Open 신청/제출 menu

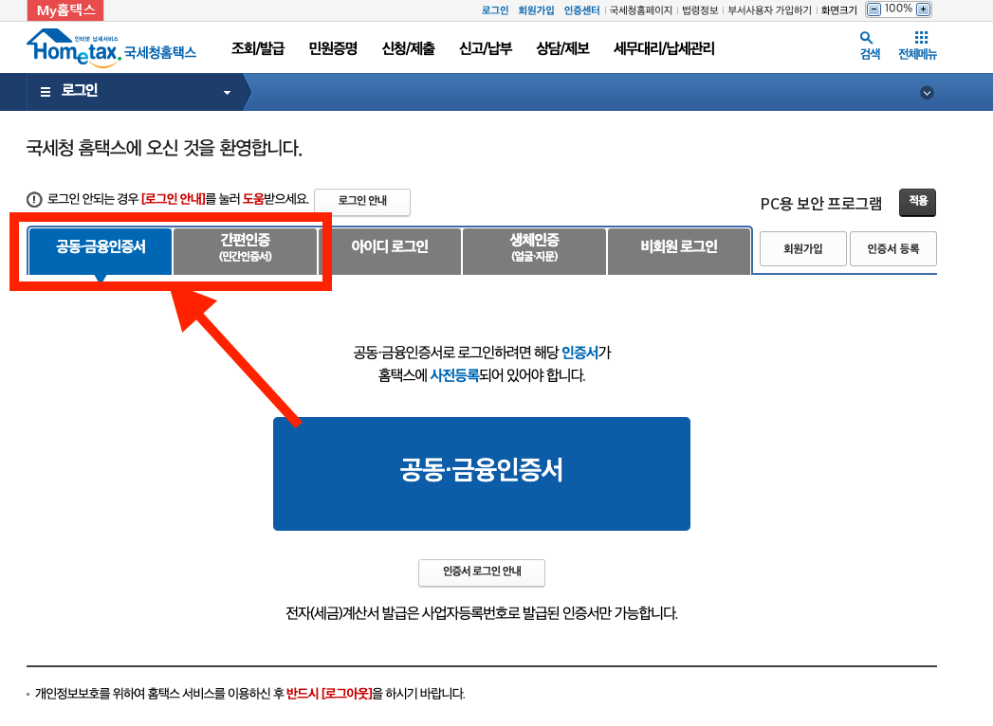(409, 48)
